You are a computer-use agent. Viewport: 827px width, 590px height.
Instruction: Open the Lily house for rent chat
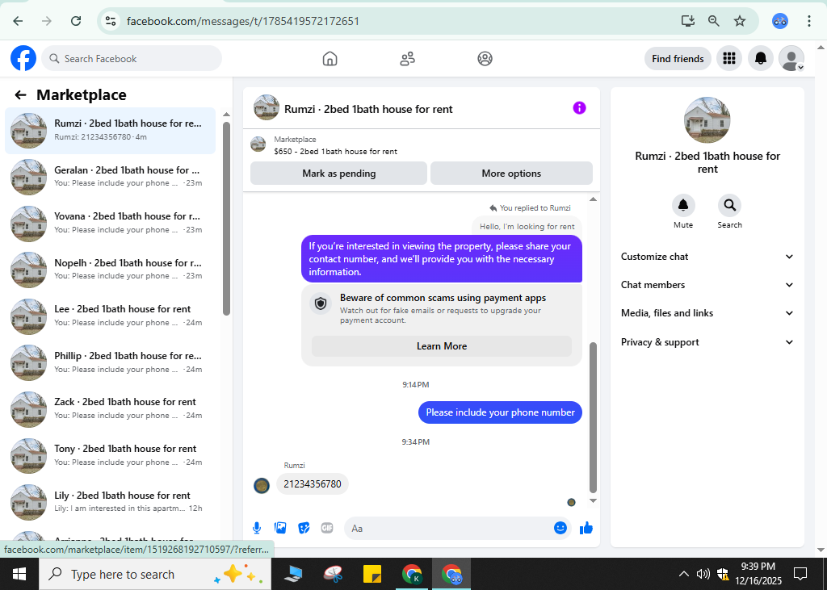pyautogui.click(x=110, y=501)
